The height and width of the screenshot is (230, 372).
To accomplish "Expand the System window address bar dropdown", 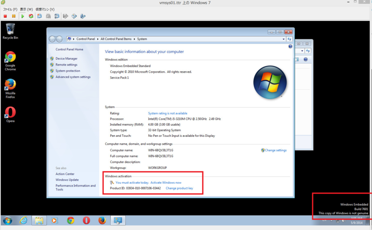I will 284,39.
